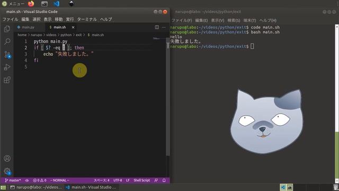Click line number 5 in the gutter
This screenshot has width=339, height=191.
26,67
